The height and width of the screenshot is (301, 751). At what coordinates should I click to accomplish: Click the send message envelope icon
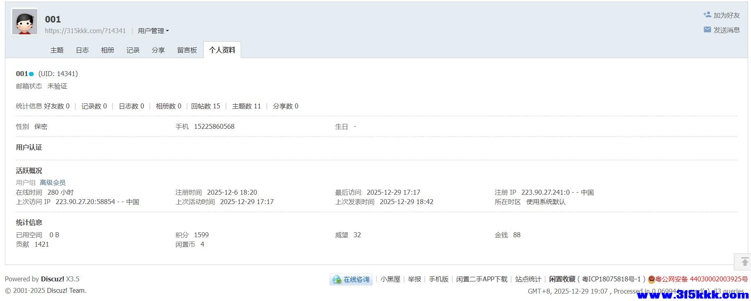tap(707, 29)
